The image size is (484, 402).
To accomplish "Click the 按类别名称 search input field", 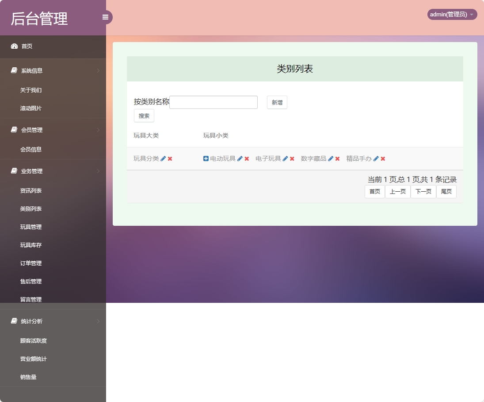I will point(213,102).
